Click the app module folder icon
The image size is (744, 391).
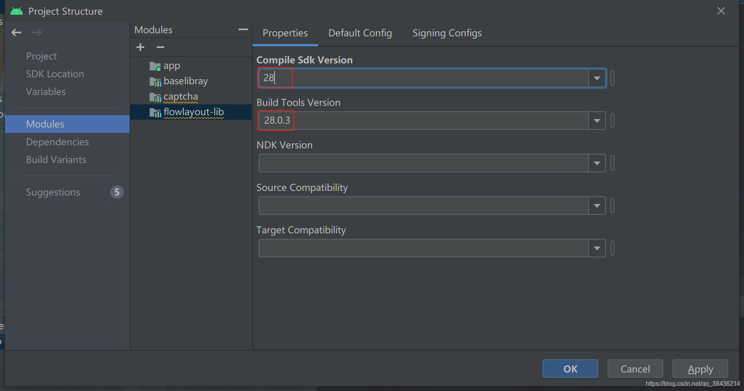click(x=155, y=66)
